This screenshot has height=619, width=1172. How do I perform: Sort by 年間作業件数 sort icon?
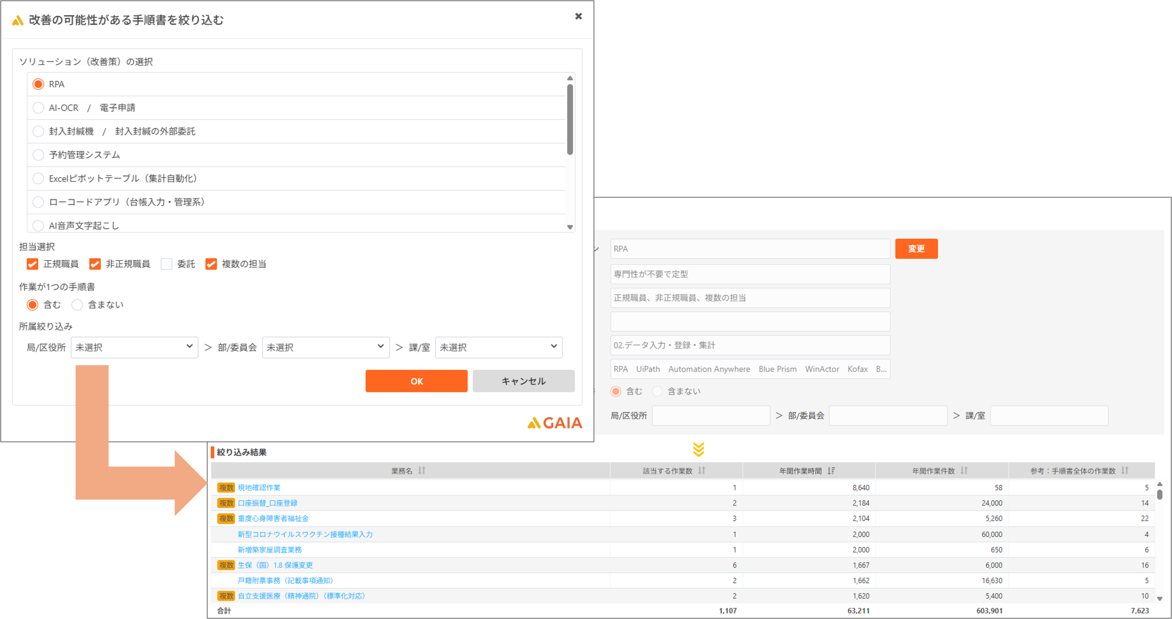click(964, 471)
